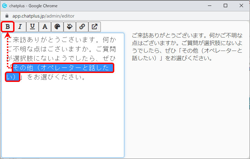Choose the background fill bucket tool

70,27
